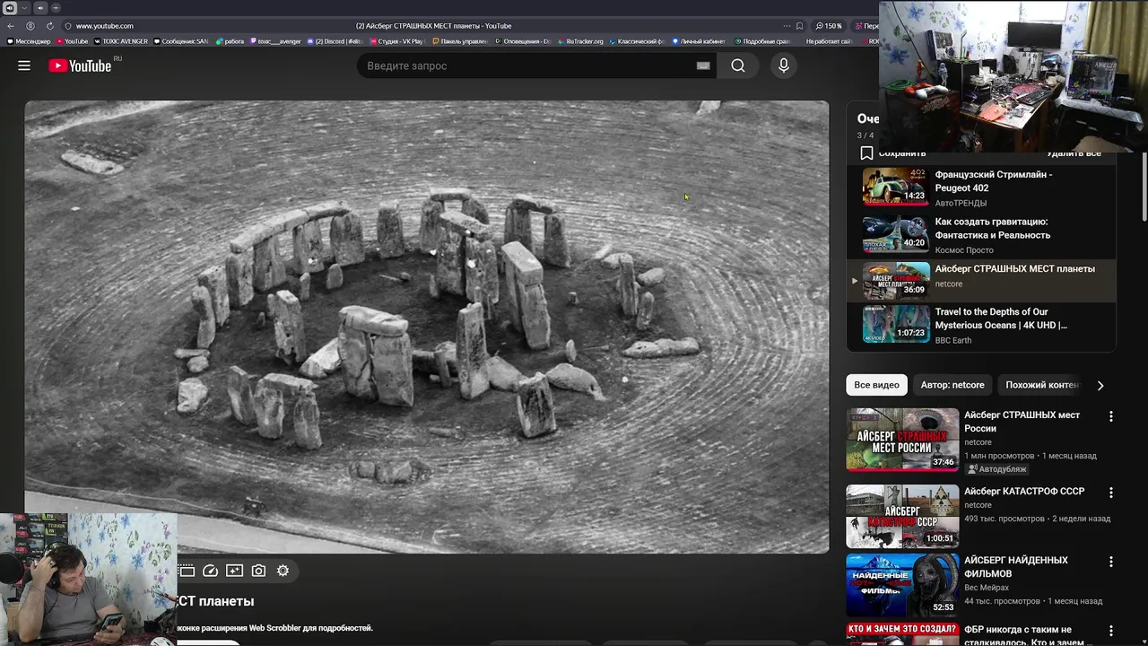Viewport: 1148px width, 646px height.
Task: Open 'АЙСБЕРГ НАЙДЕННЫХ ФИЛЬМОВ' recommended title
Action: click(x=1016, y=567)
